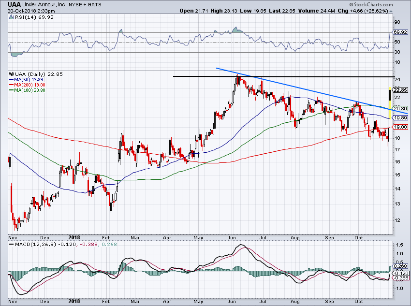Image resolution: width=411 pixels, height=306 pixels.
Task: Click the Mar label on MACD panel date axis
Action: pos(135,301)
